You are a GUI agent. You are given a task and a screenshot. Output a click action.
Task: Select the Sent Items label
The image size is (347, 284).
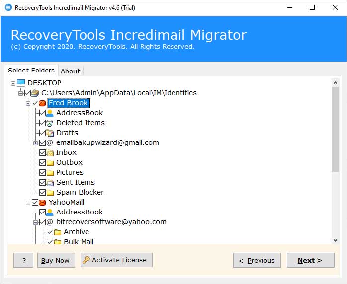tap(76, 183)
